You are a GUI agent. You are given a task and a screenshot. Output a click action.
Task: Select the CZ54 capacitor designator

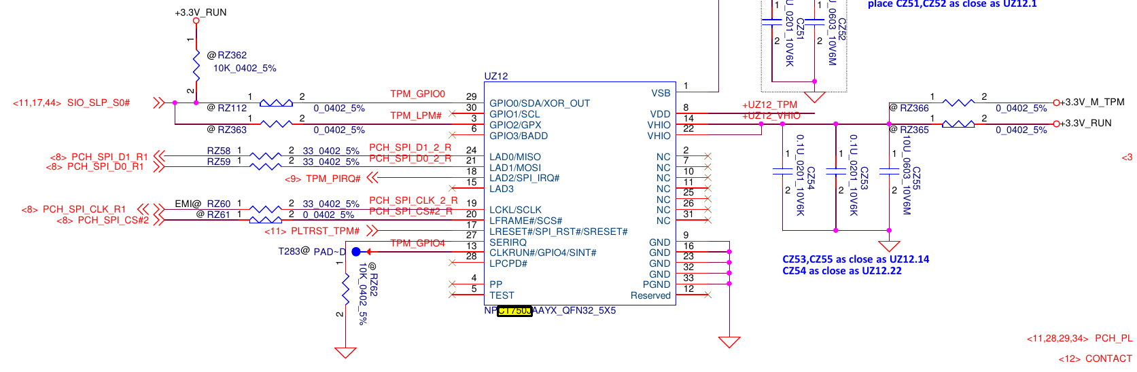click(810, 178)
